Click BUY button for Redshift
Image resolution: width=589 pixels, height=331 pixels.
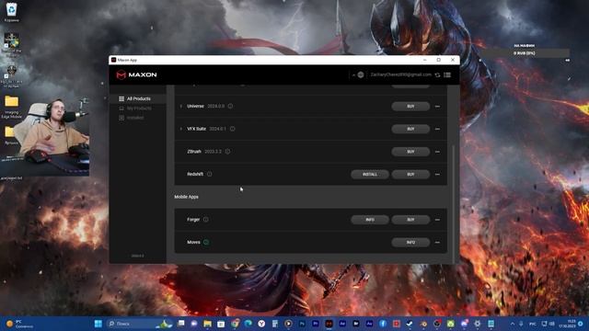(410, 175)
